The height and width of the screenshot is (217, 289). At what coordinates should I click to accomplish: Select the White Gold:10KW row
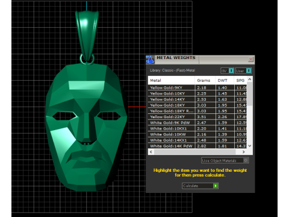(x=197, y=134)
